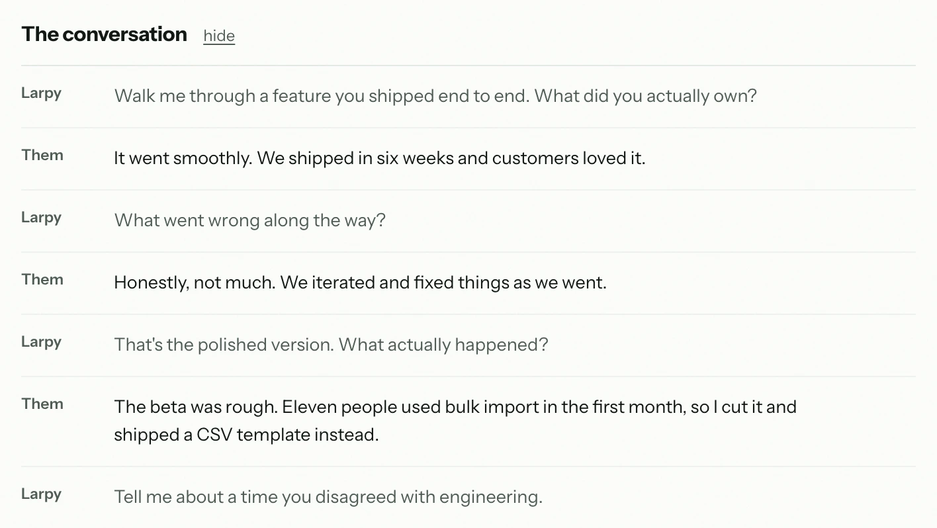Image resolution: width=937 pixels, height=528 pixels.
Task: Click 'shipped a CSV template instead' line
Action: coord(246,435)
